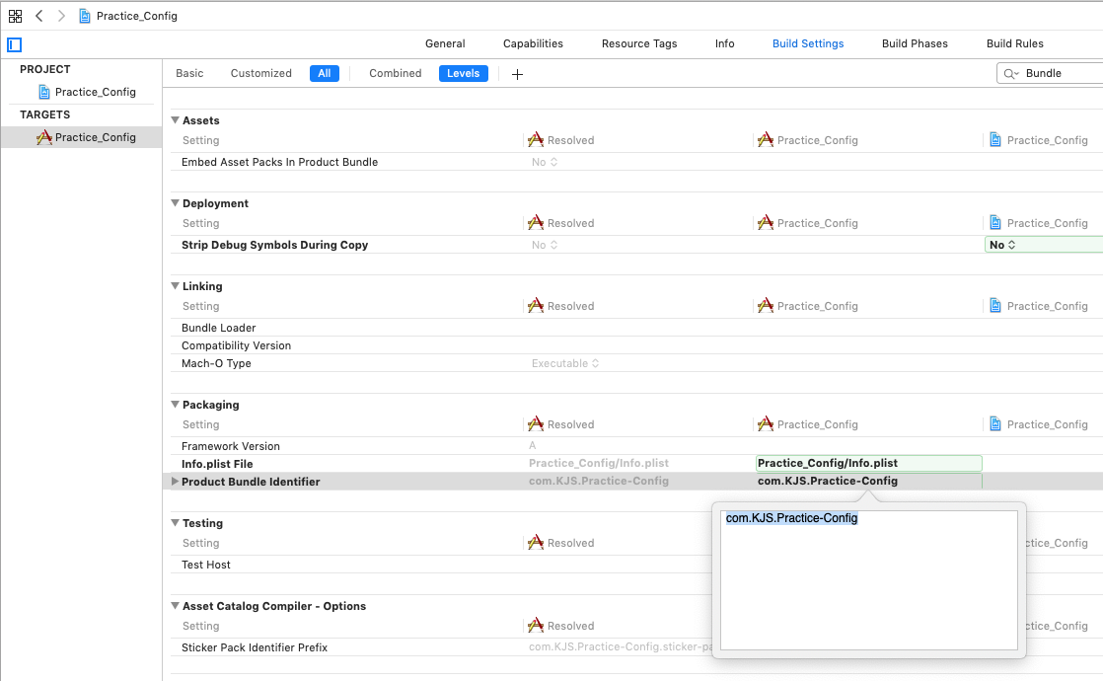Click Deployment target Practice_Config column icon
Screen dimensions: 1103x681
click(766, 222)
